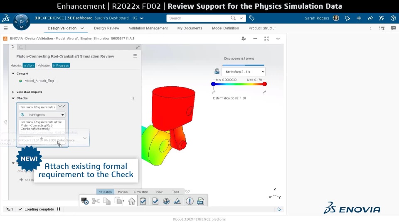Click the target checkmark icon in toolbar
The height and width of the screenshot is (224, 399).
click(166, 201)
